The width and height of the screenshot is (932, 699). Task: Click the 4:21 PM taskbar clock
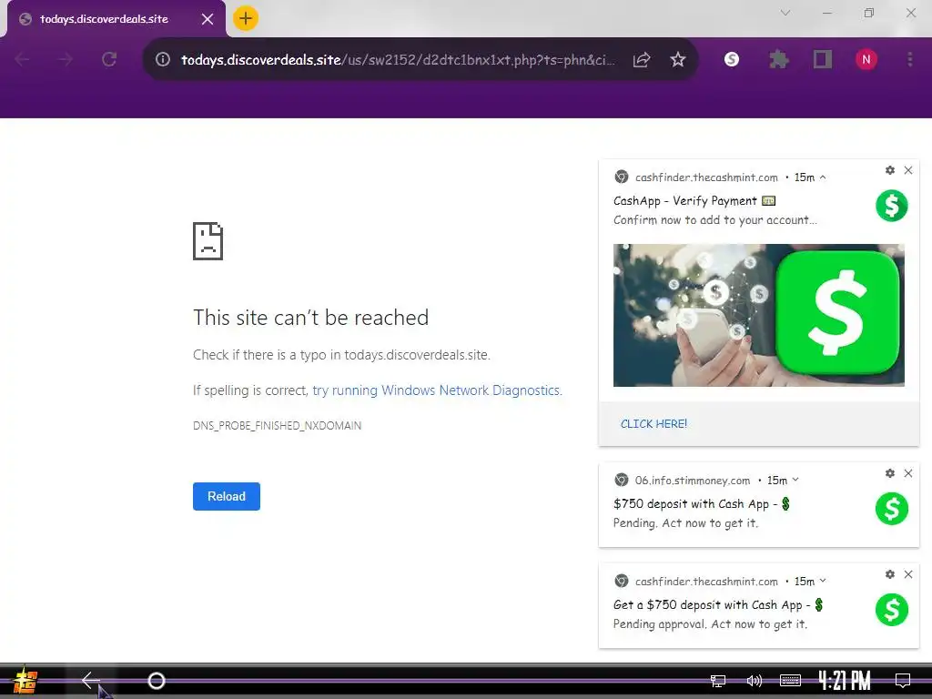pos(844,681)
